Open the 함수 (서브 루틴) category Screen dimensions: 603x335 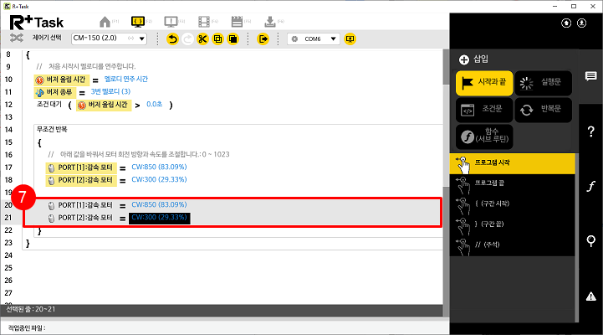click(483, 137)
